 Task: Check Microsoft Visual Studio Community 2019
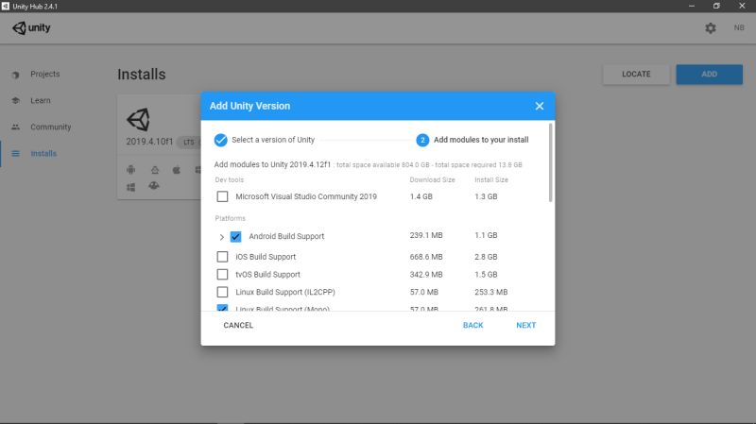(222, 196)
